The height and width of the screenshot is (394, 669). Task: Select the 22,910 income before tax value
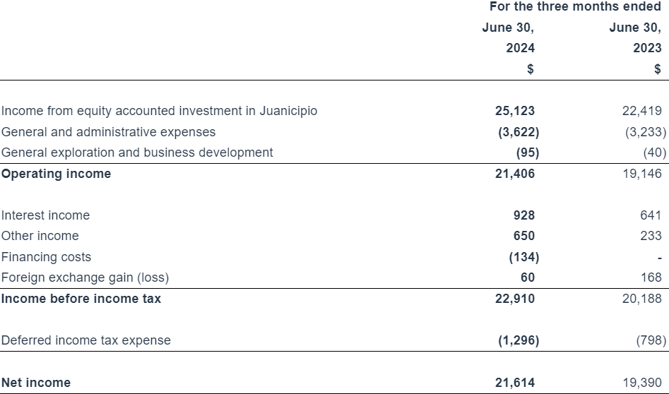click(515, 299)
